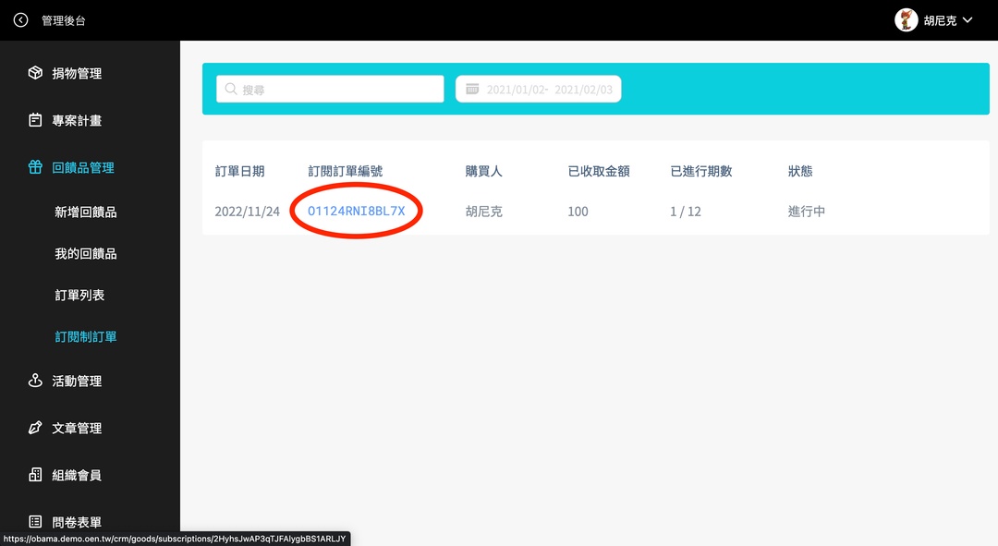The image size is (998, 546).
Task: Click the magnifier icon in search box
Action: [x=230, y=90]
